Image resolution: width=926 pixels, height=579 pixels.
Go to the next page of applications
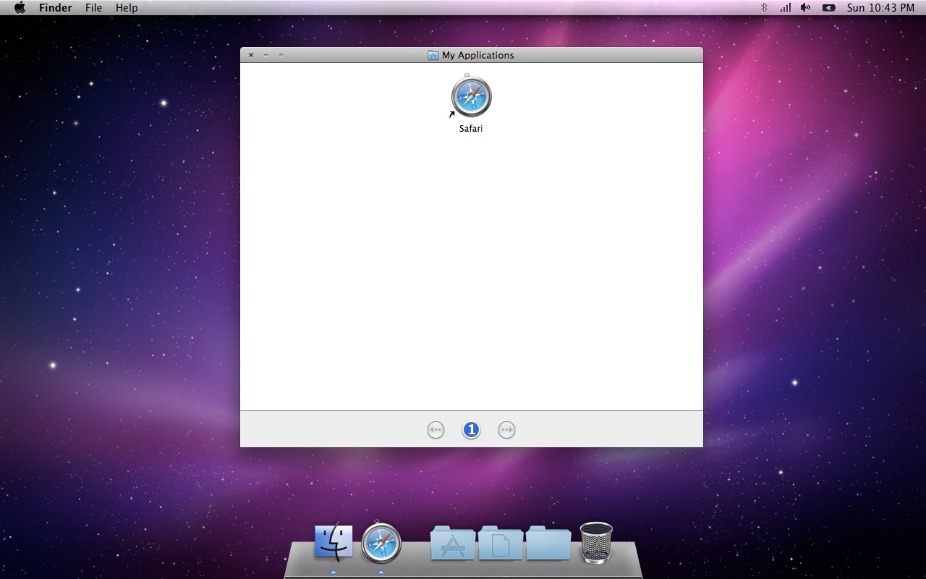tap(506, 430)
